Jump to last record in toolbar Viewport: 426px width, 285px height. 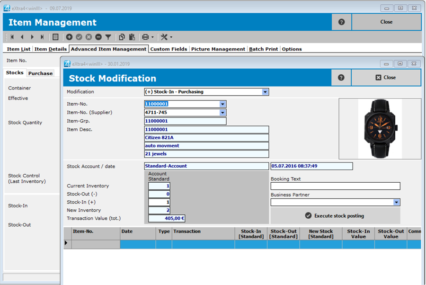coord(42,37)
